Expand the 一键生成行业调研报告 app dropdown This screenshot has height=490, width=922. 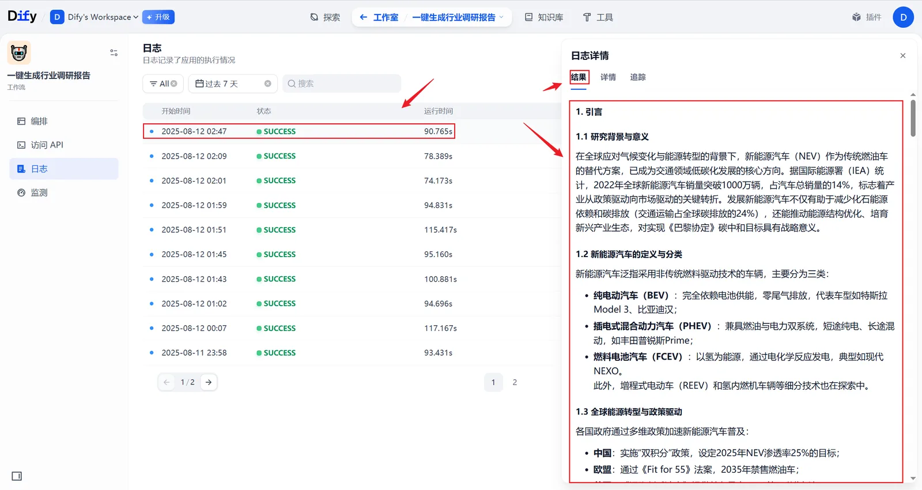click(458, 17)
